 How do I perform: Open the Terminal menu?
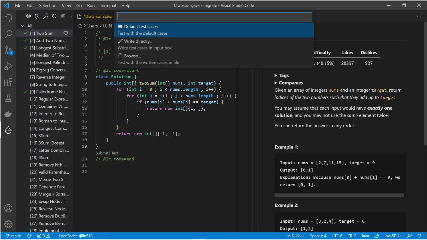pos(108,5)
